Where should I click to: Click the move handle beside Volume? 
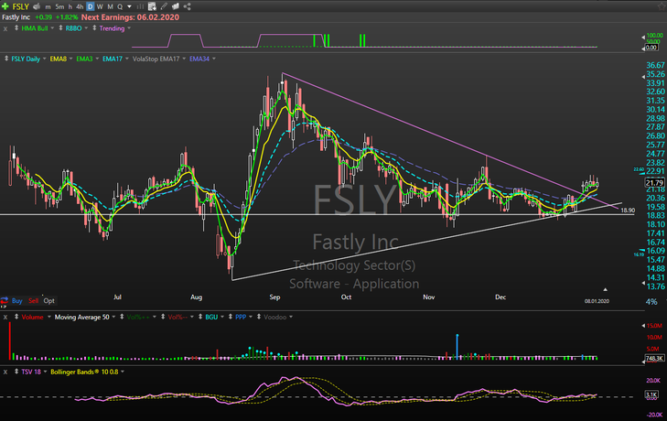click(x=16, y=317)
